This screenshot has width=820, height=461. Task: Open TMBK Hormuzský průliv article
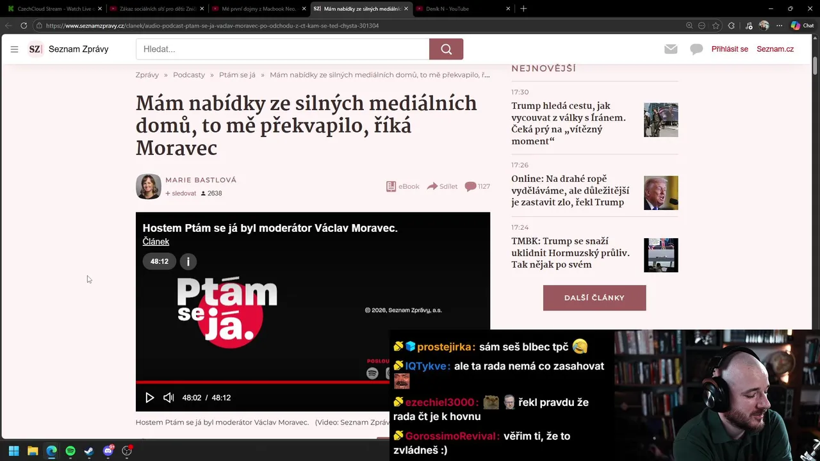tap(570, 253)
